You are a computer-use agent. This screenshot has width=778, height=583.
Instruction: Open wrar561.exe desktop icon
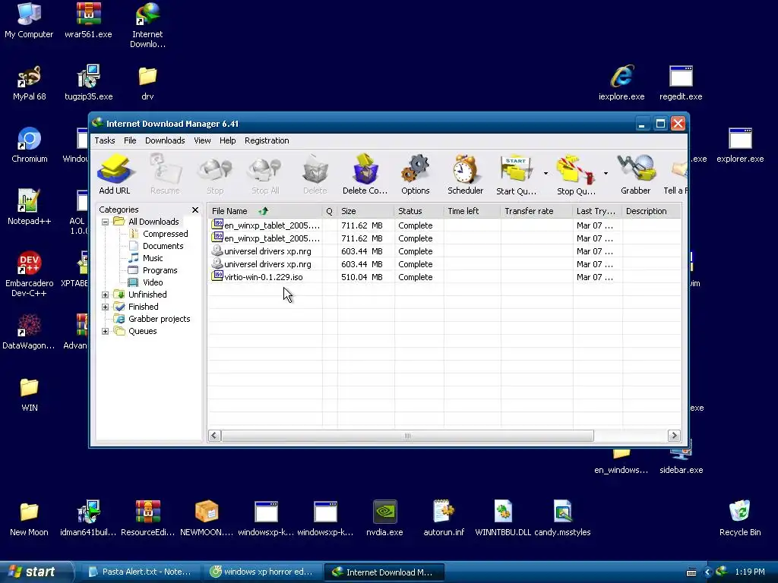(88, 20)
